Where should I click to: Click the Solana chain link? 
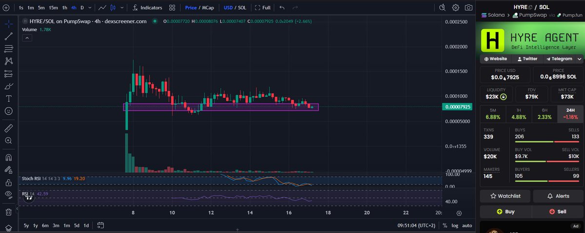492,16
